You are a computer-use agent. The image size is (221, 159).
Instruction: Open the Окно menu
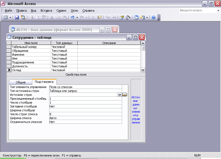pyautogui.click(x=74, y=11)
